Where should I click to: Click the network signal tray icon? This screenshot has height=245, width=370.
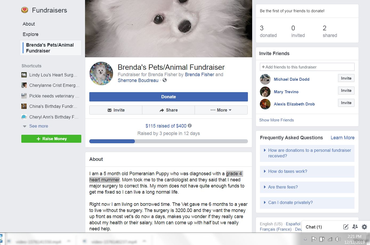coord(330,239)
